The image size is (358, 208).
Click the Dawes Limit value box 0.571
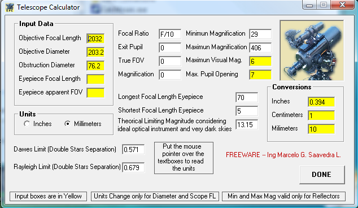[x=133, y=149]
